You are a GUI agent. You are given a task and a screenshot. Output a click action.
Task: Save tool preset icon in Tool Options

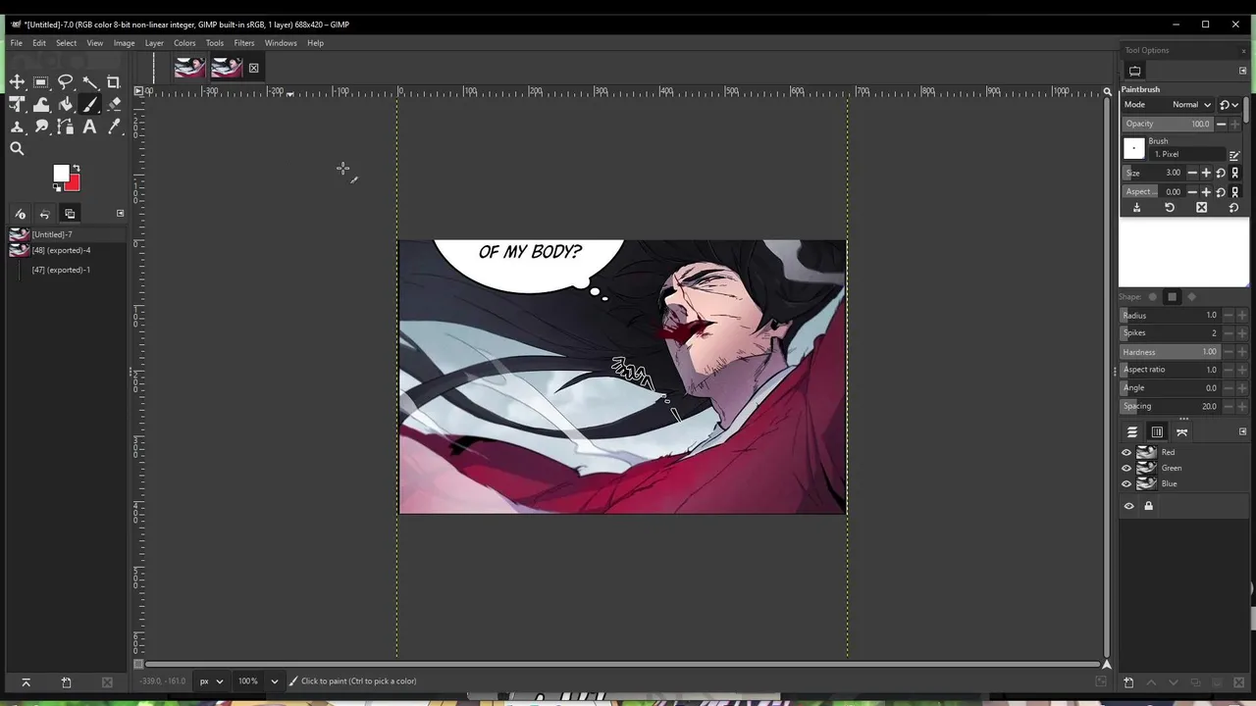(1137, 208)
